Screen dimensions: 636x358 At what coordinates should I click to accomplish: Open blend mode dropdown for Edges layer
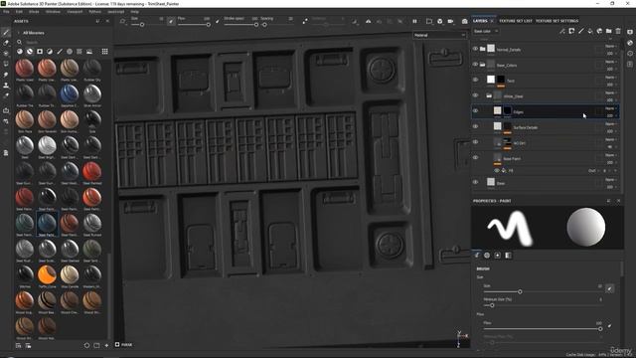click(611, 108)
